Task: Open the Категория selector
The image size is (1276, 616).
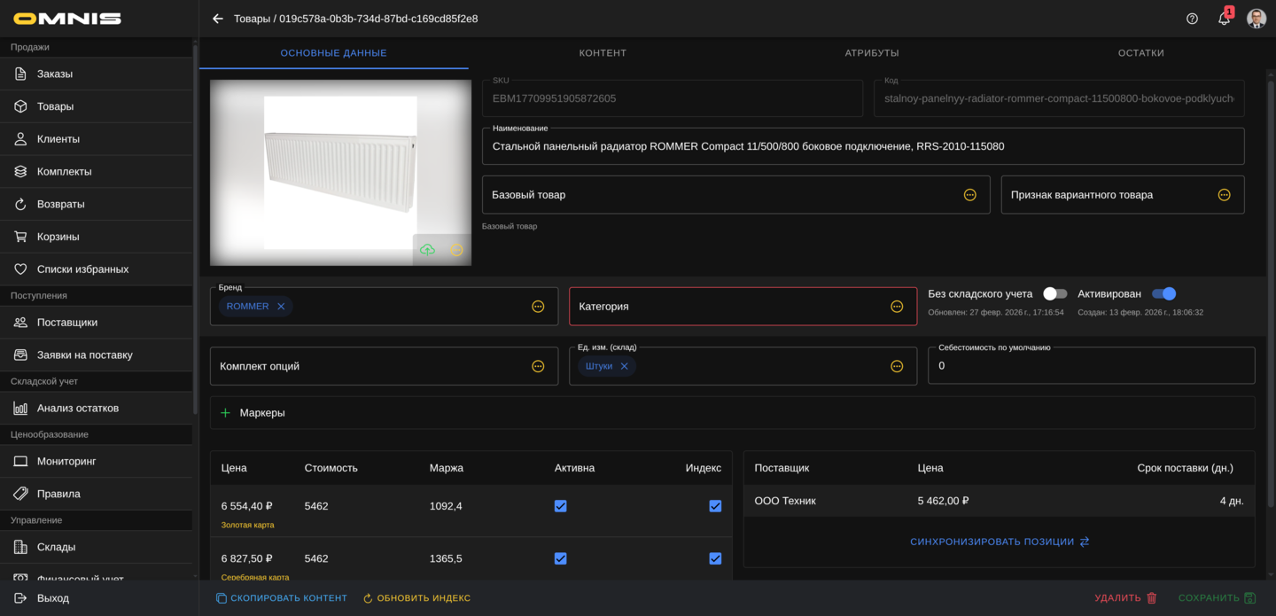Action: point(897,307)
